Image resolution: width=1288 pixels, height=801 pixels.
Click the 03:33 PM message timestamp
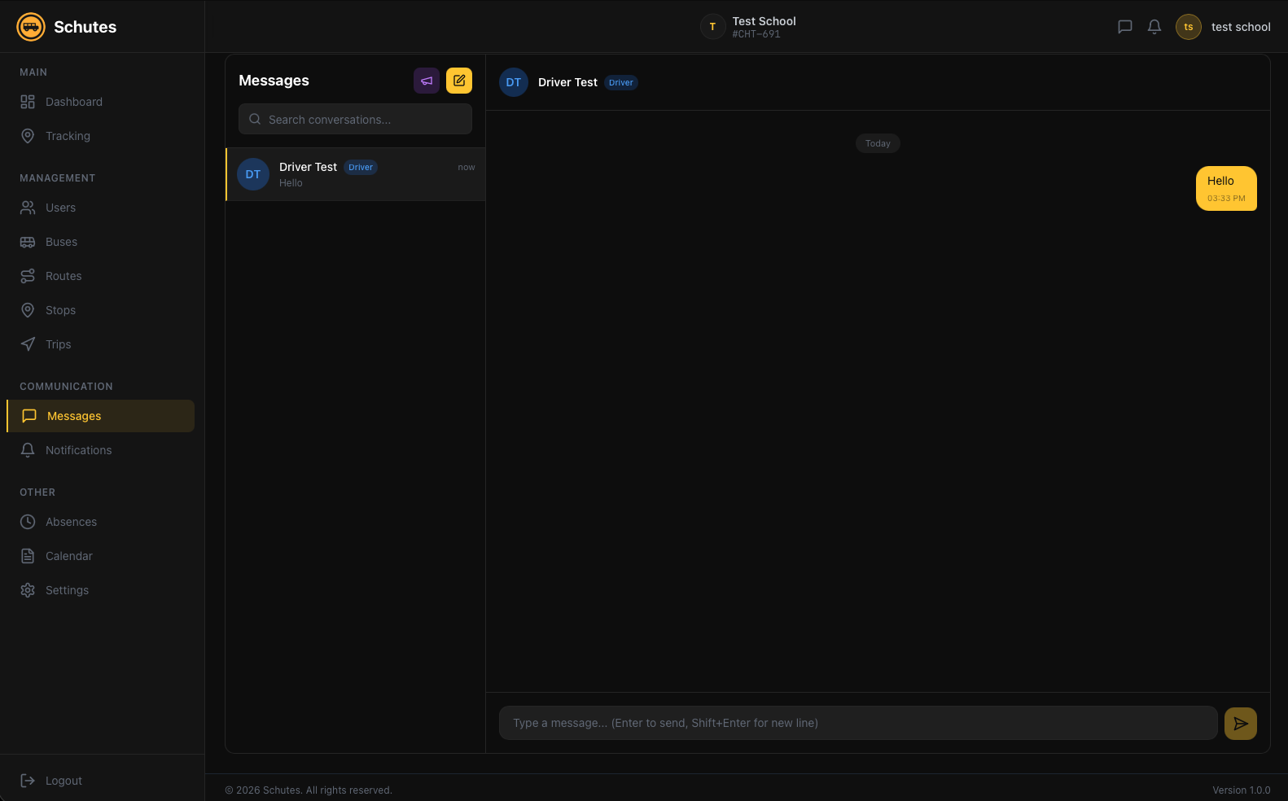click(x=1226, y=199)
